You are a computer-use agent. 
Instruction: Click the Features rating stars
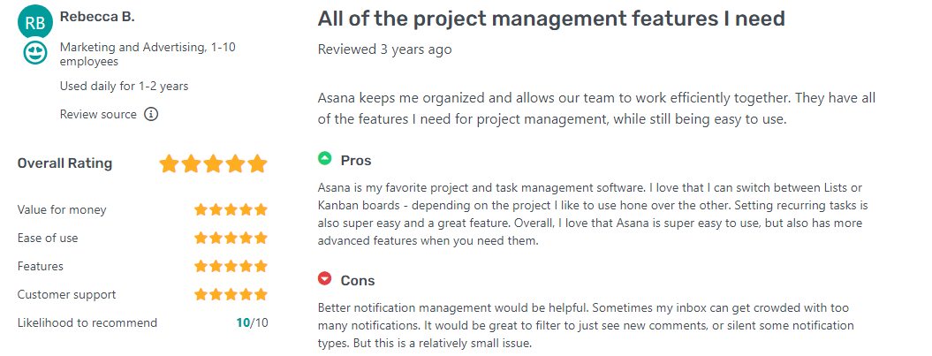(x=231, y=266)
